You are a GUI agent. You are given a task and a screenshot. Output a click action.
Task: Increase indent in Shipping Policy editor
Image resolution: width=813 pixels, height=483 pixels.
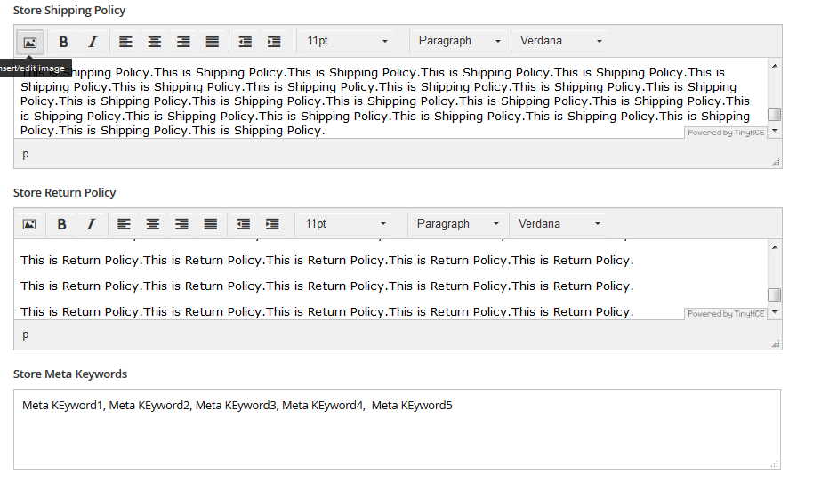click(274, 42)
